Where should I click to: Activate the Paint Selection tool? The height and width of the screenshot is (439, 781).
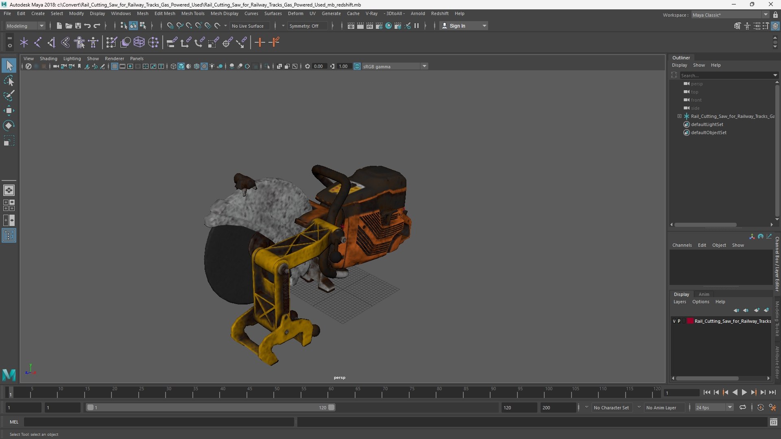coord(9,96)
